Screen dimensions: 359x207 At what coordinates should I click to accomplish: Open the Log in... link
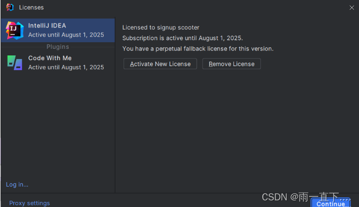pos(17,184)
